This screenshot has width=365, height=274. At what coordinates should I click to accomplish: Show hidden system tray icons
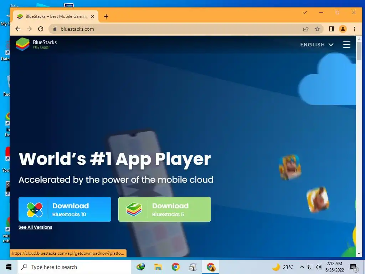tap(302, 267)
